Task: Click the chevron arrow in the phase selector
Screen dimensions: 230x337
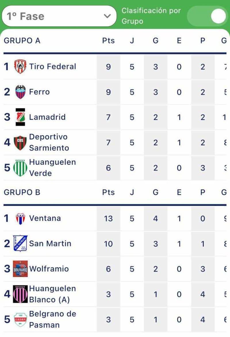Action: pos(107,16)
